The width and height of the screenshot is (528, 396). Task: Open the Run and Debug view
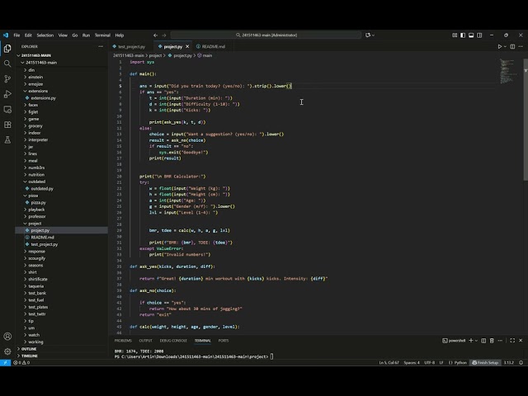tap(7, 94)
